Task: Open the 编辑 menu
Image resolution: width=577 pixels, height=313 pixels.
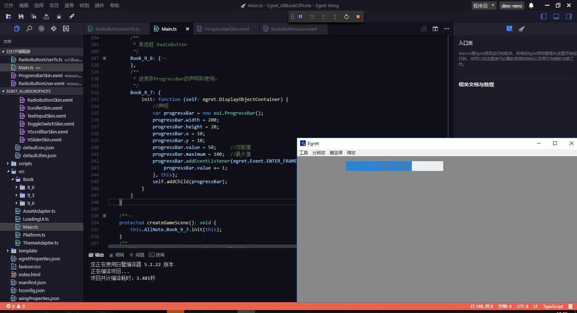Action: coord(24,5)
